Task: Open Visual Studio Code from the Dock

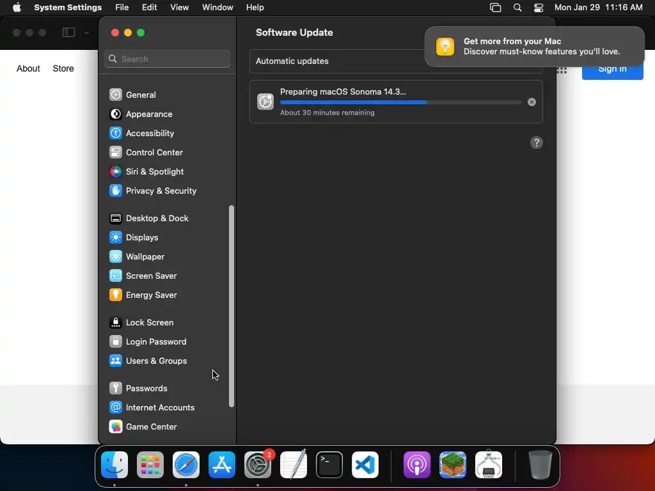Action: [x=365, y=465]
